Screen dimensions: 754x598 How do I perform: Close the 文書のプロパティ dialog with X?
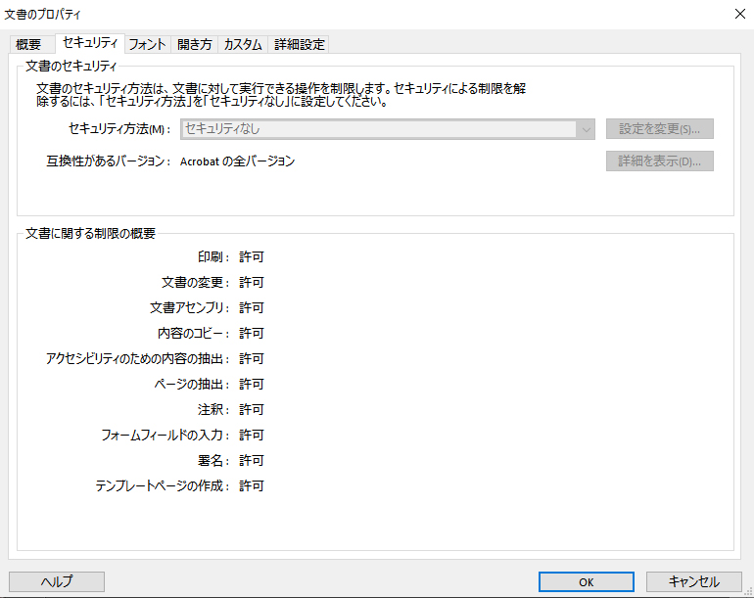pos(738,14)
